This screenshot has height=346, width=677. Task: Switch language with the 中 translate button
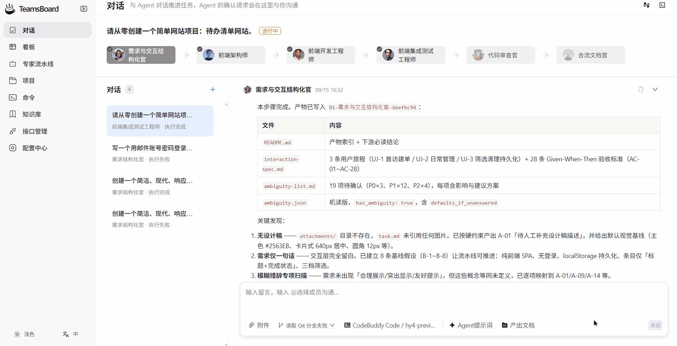coord(71,334)
